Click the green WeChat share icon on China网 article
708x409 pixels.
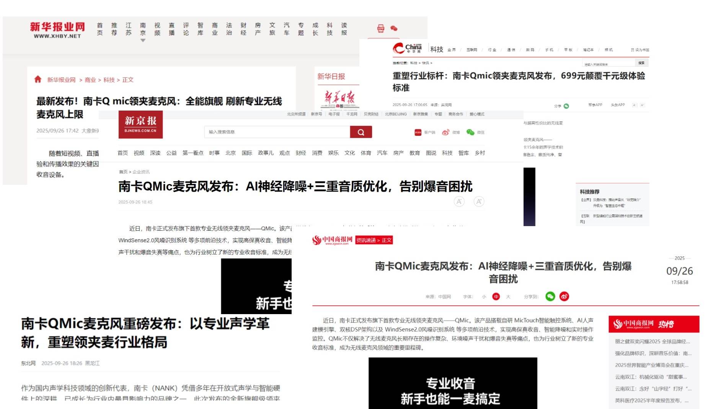point(566,105)
